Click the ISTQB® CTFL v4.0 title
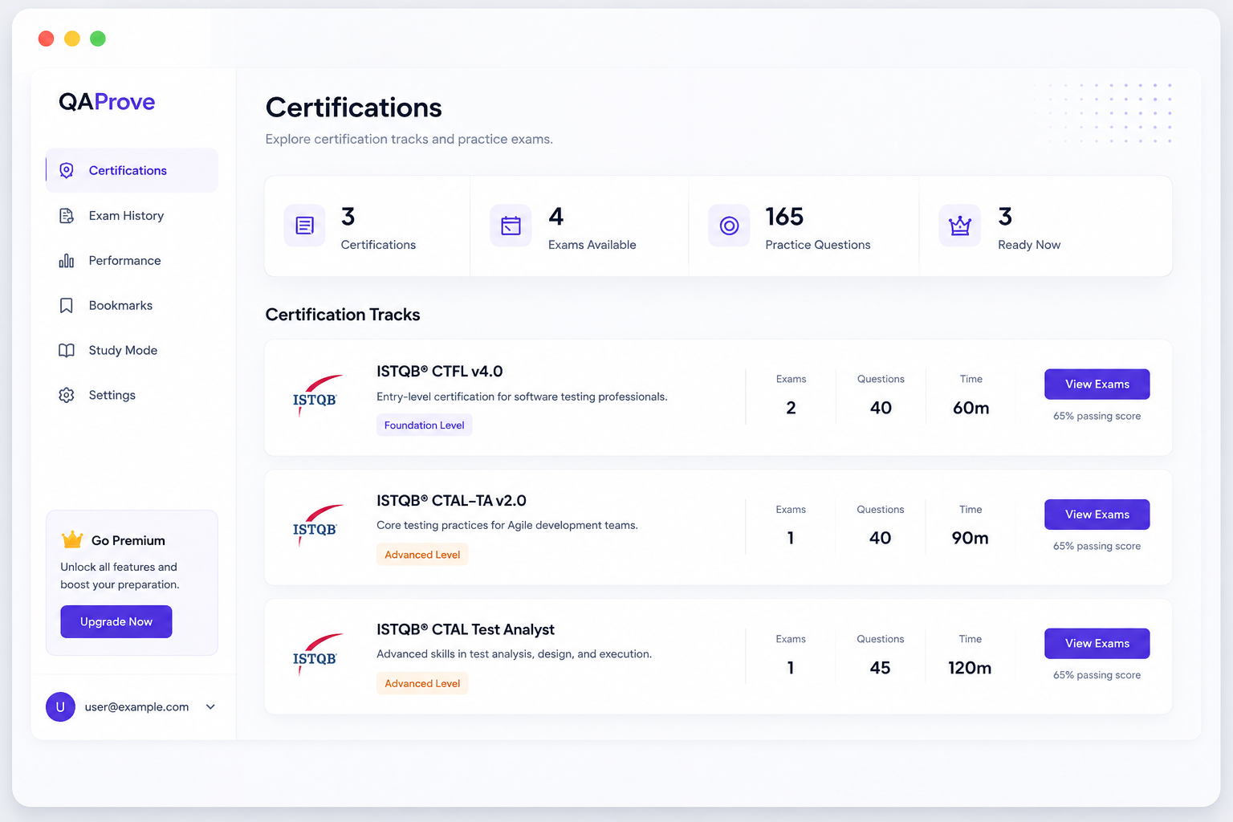Viewport: 1233px width, 822px height. tap(440, 372)
